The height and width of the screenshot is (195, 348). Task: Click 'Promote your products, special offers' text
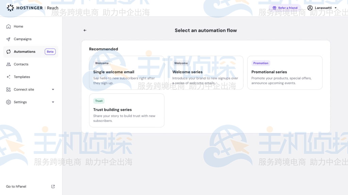click(281, 80)
